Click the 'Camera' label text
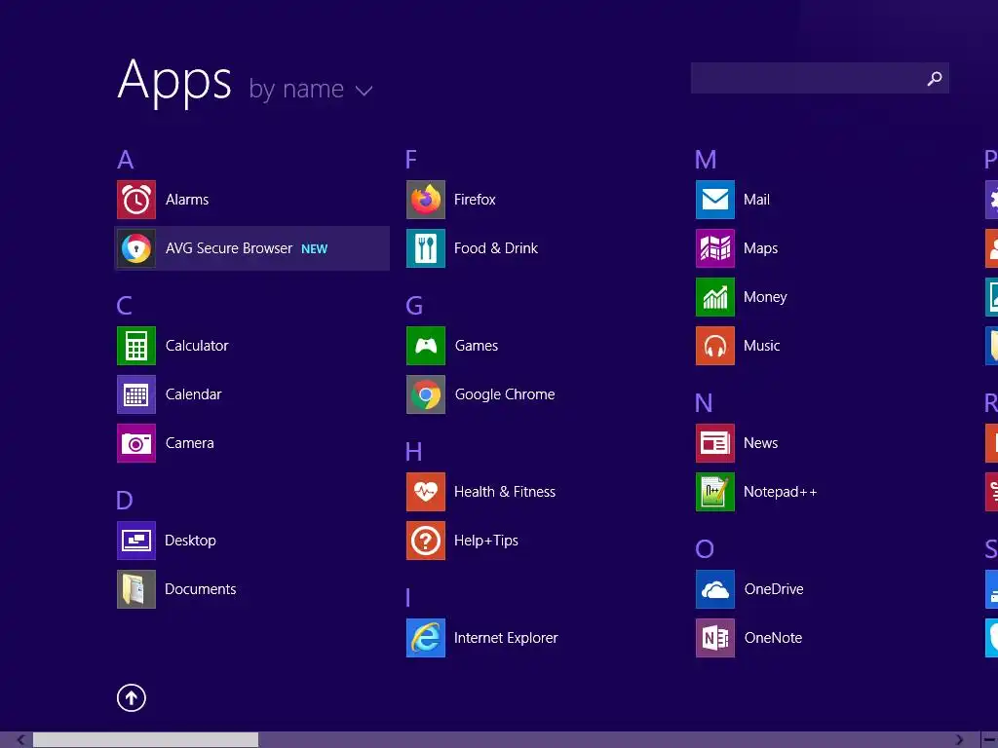The image size is (998, 748). [190, 443]
